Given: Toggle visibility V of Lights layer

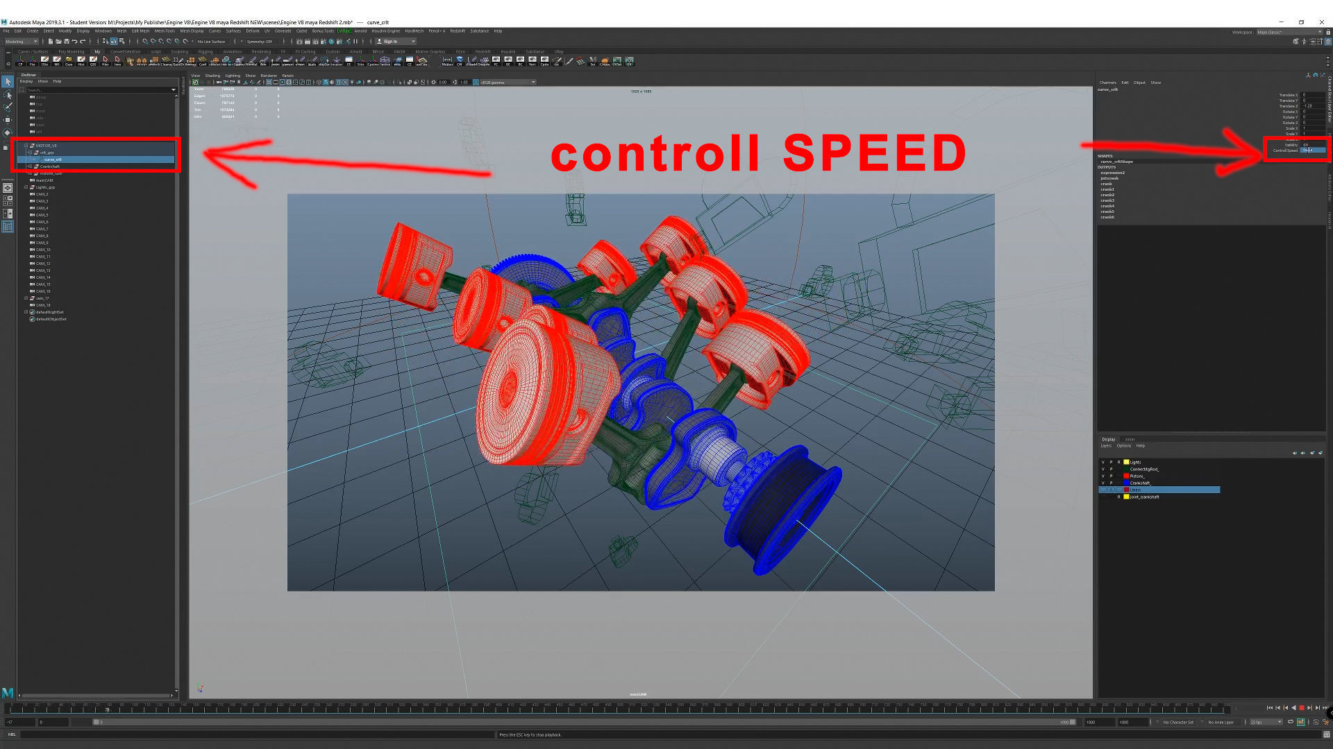Looking at the screenshot, I should click(x=1103, y=462).
